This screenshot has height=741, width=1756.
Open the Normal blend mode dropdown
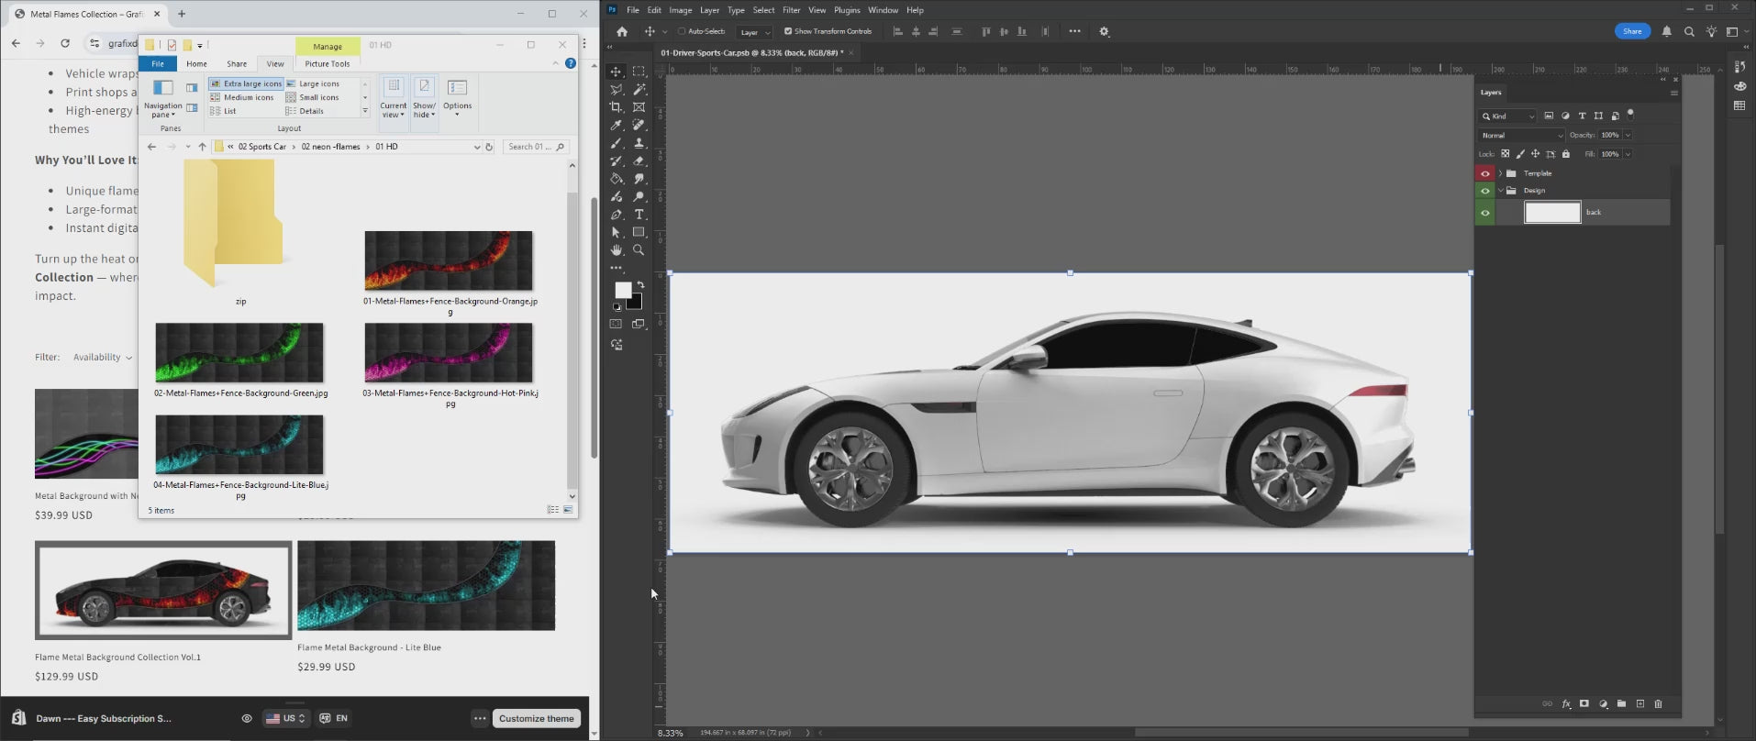(1521, 135)
